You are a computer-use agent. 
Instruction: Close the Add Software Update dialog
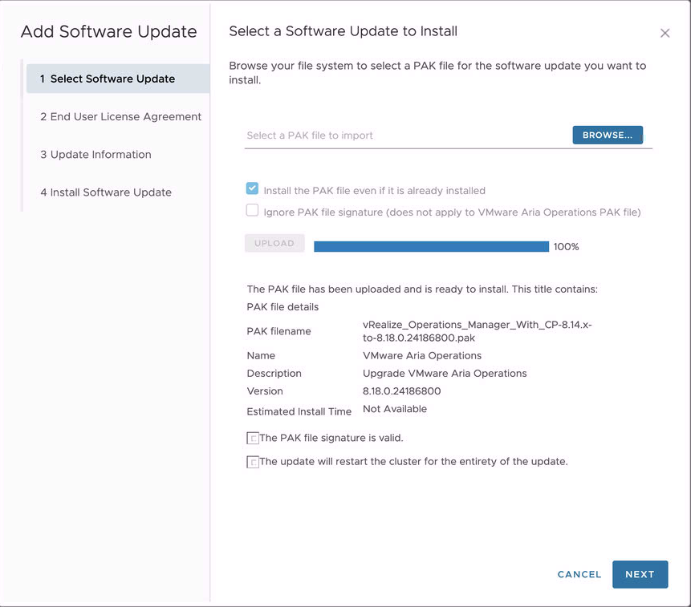click(665, 33)
